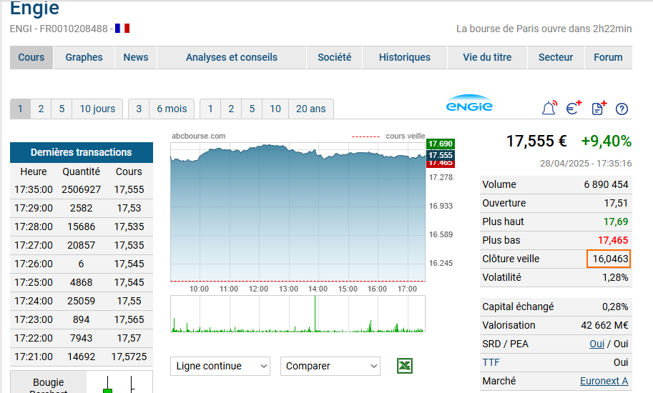This screenshot has height=393, width=653.
Task: Click the Clôture veille value 16,0463
Action: (x=610, y=259)
